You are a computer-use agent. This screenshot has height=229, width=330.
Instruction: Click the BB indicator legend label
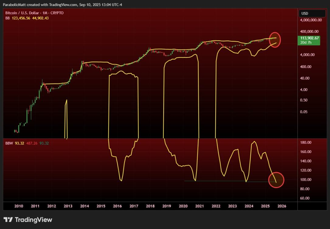click(x=8, y=18)
